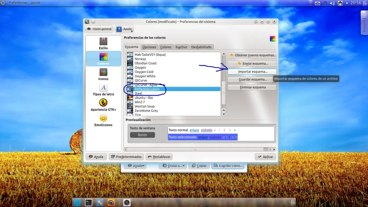
Task: Select Tipos de letra in the sidebar
Action: (103, 90)
